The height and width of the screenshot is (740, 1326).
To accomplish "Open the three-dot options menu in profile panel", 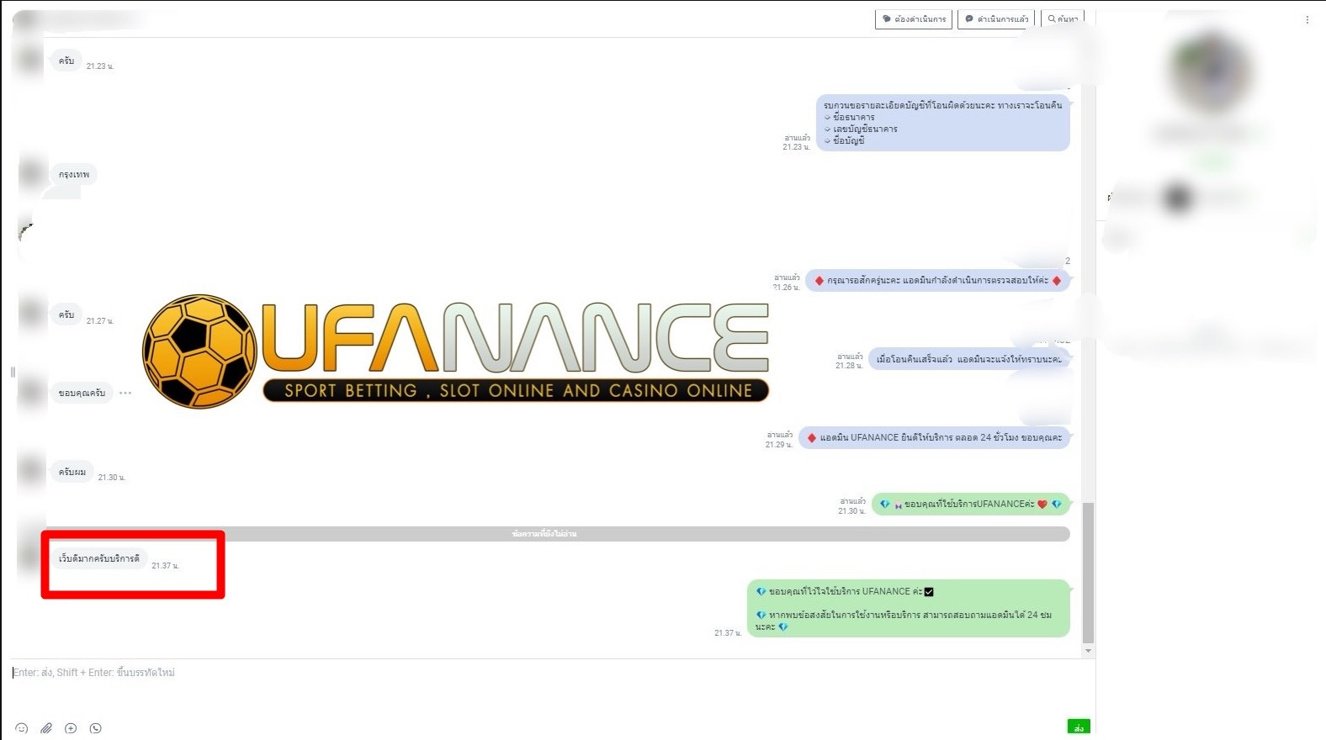I will [x=1307, y=19].
